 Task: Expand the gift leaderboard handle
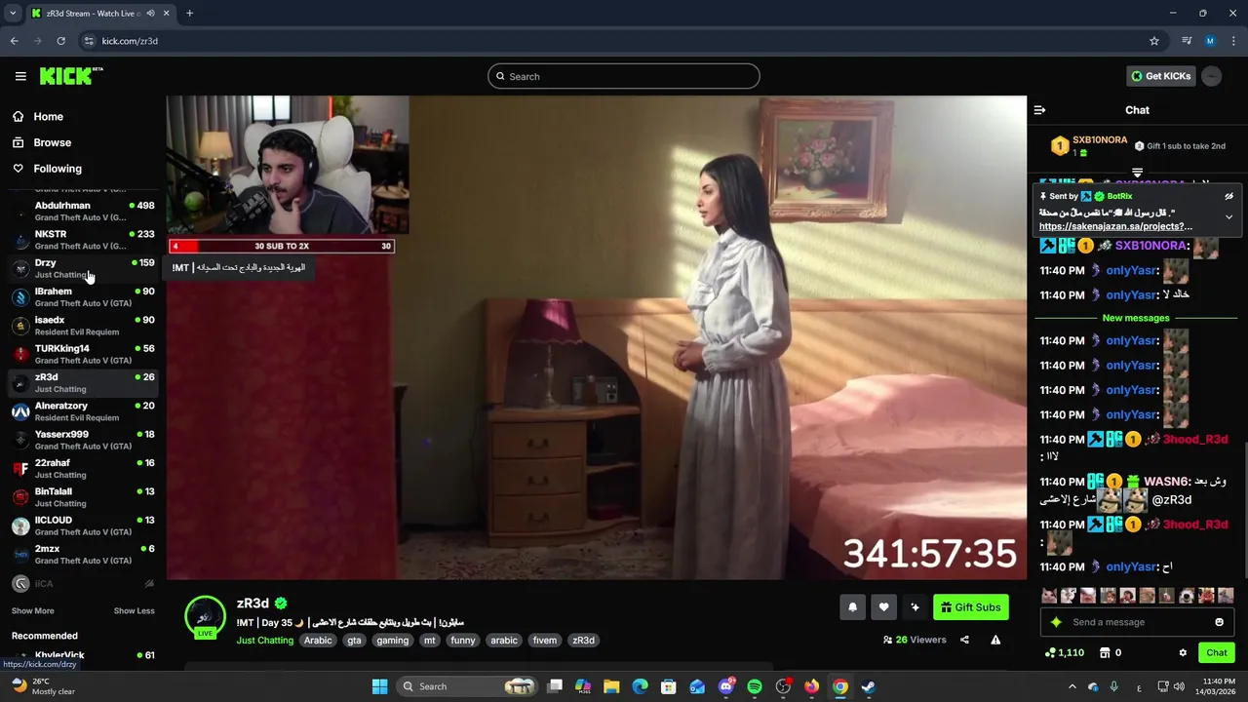[1137, 173]
